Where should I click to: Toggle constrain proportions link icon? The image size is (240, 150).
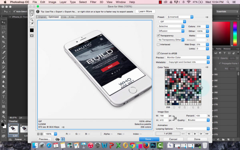point(176,118)
